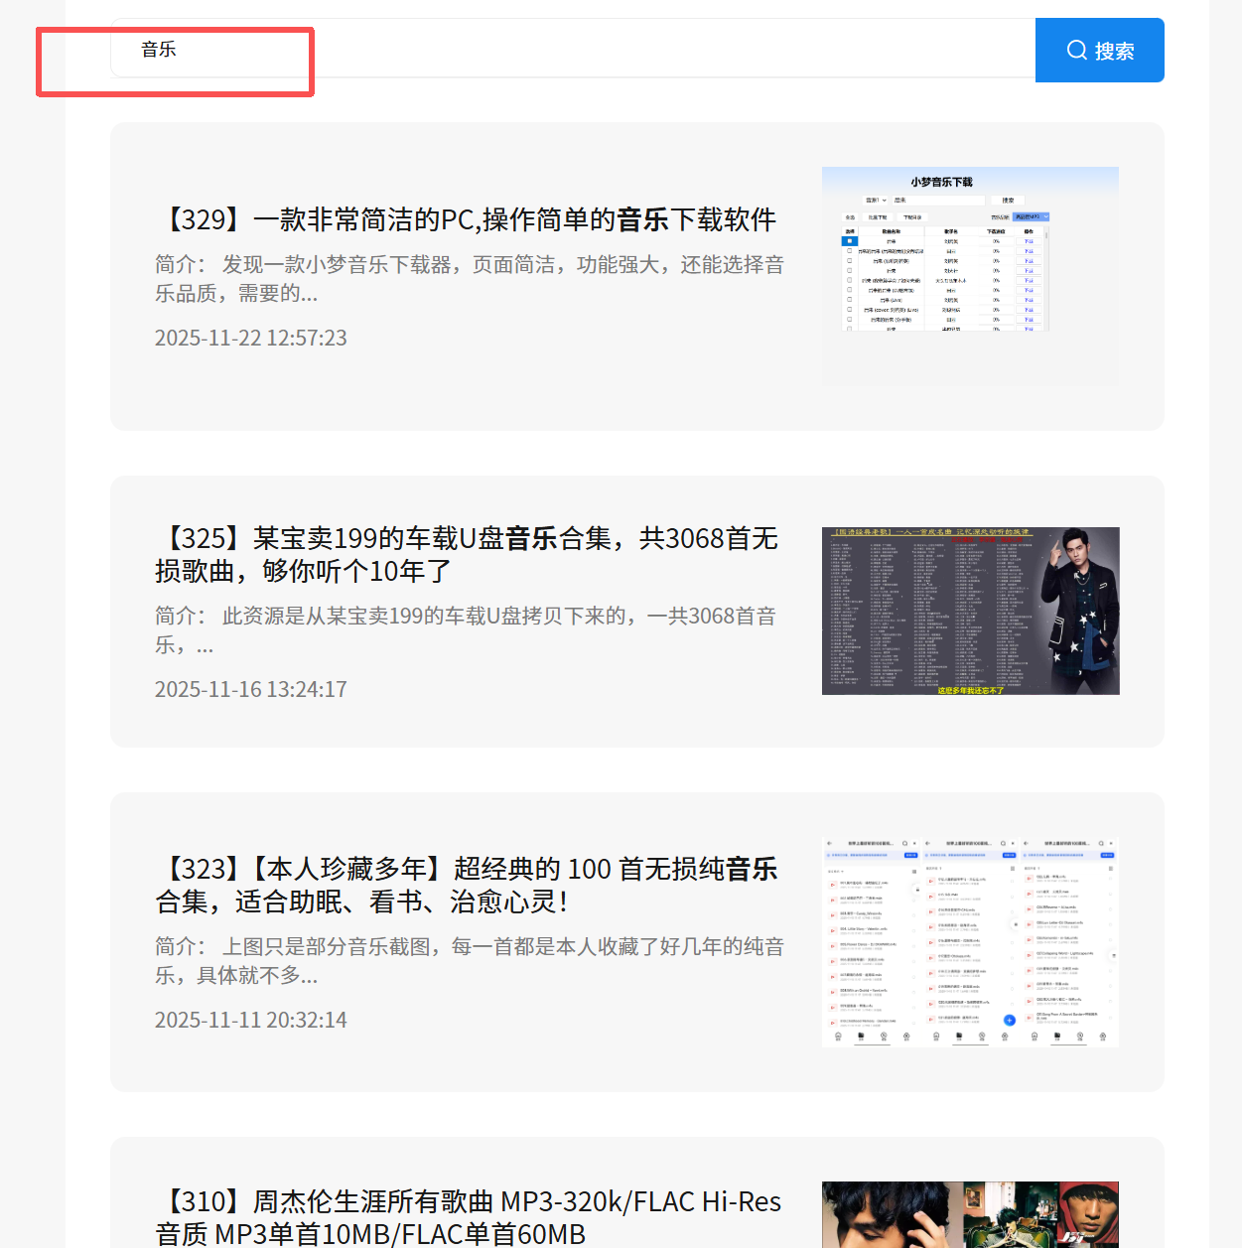Image resolution: width=1242 pixels, height=1248 pixels.
Task: Click the timestamp 2025-11-16 13:24:17
Action: tap(251, 690)
